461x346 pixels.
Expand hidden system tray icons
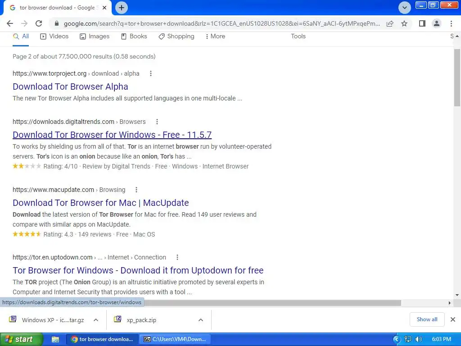tap(397, 340)
